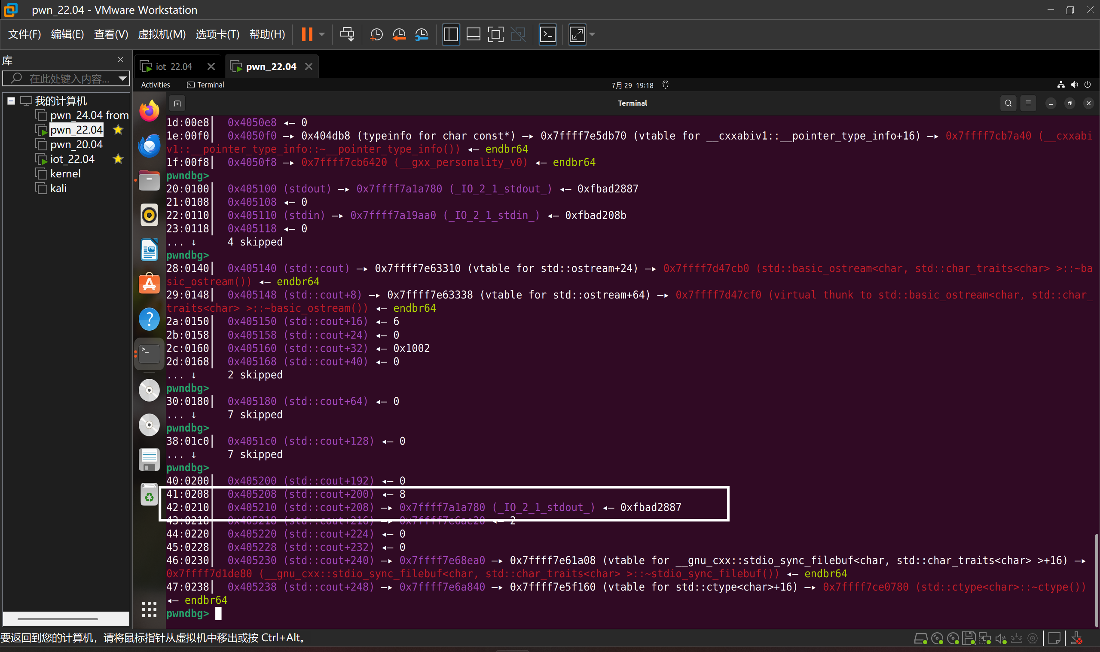Open the Trash from the dock
The height and width of the screenshot is (652, 1100).
pyautogui.click(x=149, y=495)
